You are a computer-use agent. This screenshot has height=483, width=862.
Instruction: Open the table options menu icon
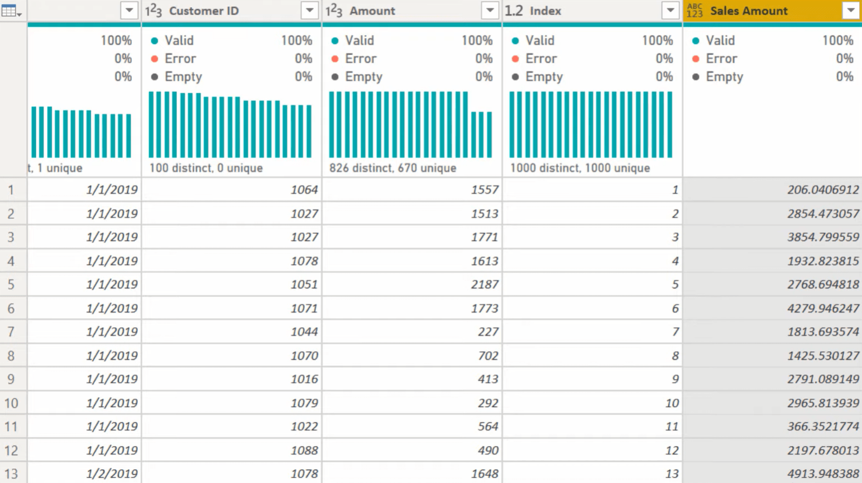[11, 11]
